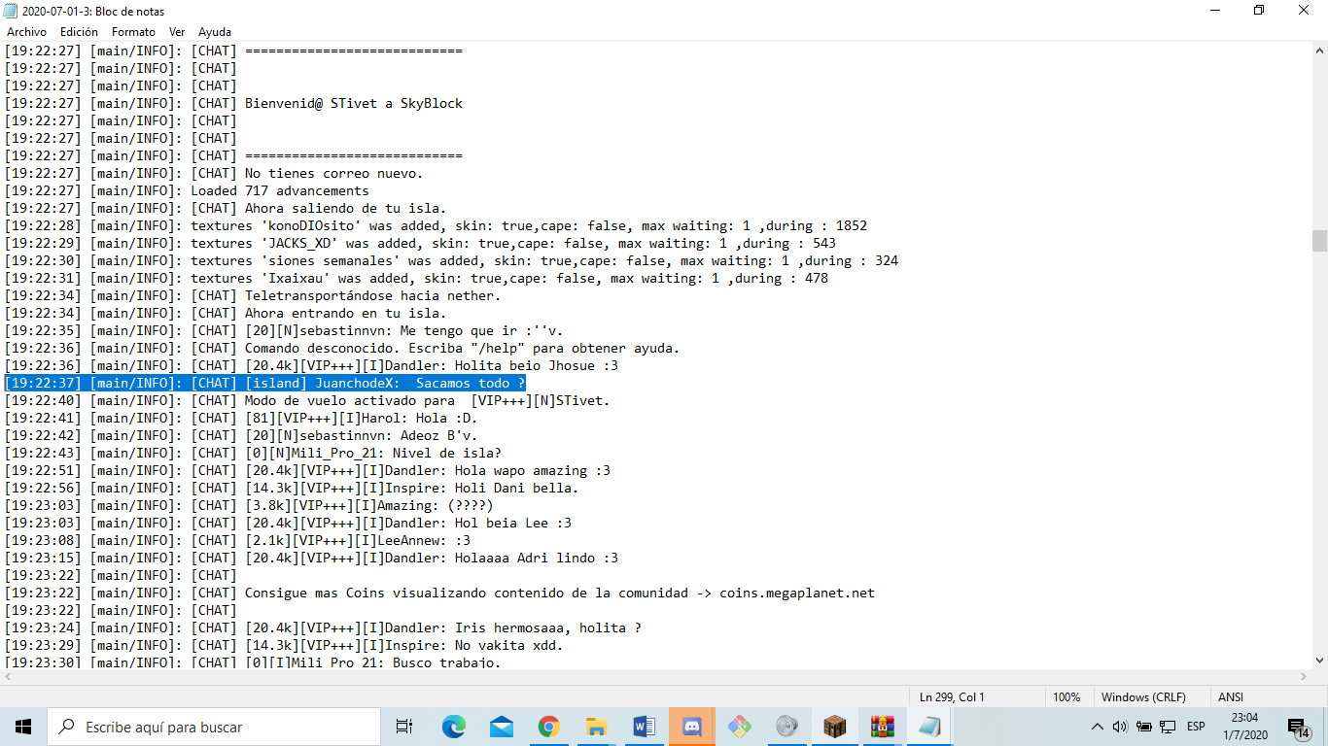
Task: Click the Harol 'Hola :D.' line
Action: [241, 418]
